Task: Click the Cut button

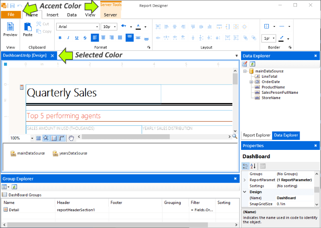Action: 43,24
